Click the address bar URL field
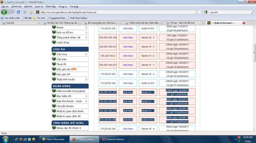Image resolution: width=256 pixels, height=143 pixels. (117, 12)
